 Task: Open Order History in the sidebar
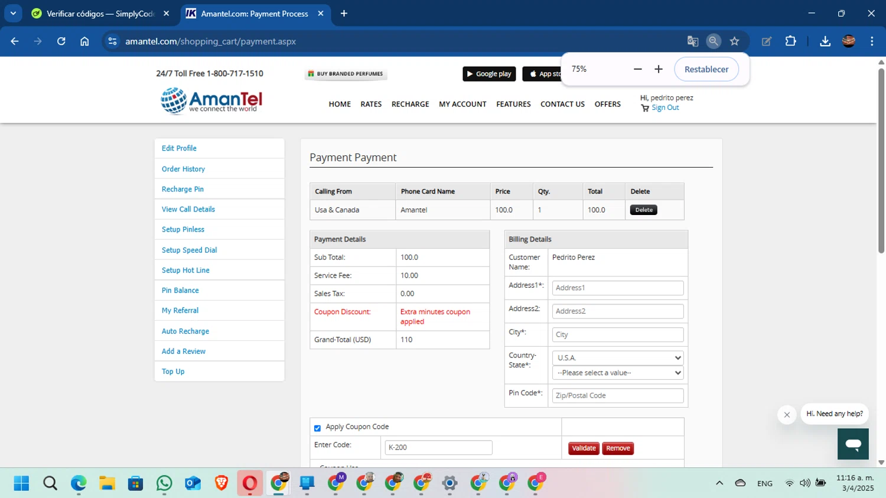point(183,169)
